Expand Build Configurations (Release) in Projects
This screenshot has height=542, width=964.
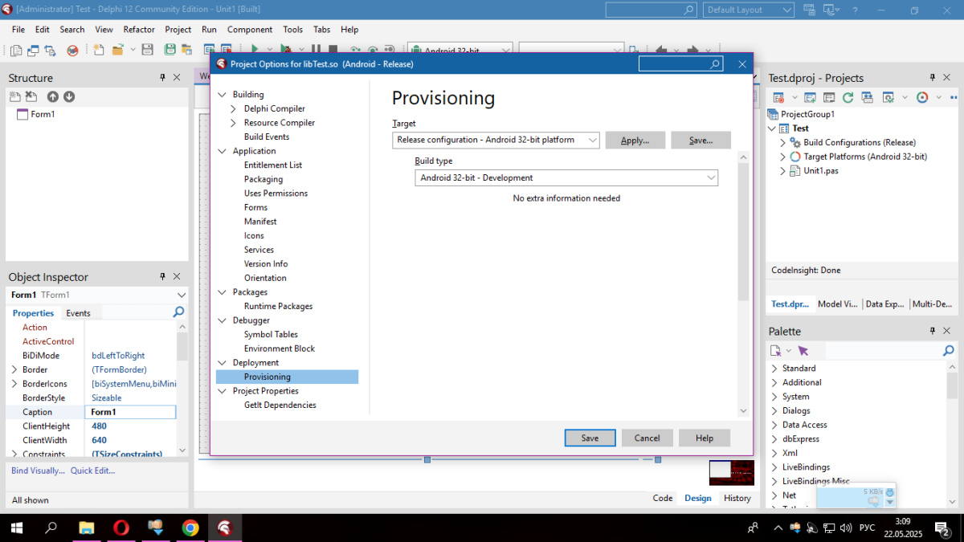(783, 142)
